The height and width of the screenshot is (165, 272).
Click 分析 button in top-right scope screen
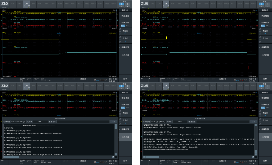(265, 78)
